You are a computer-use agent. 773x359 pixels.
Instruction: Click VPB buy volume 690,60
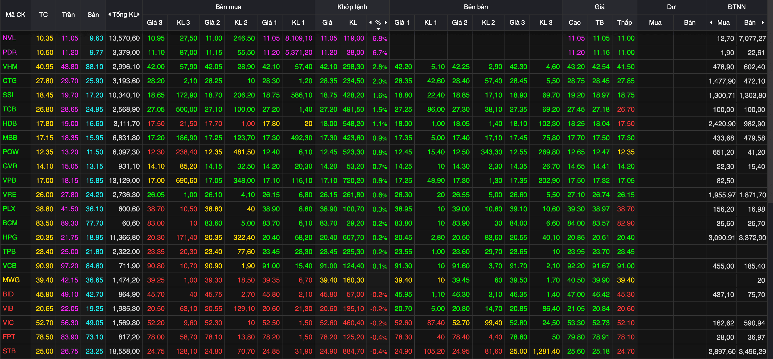186,180
